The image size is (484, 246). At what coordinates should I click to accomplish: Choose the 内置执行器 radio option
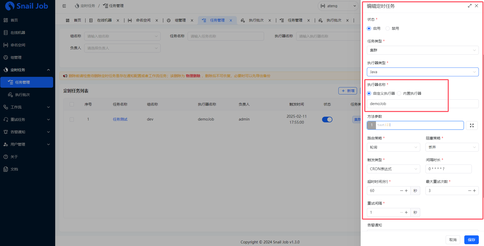point(399,93)
